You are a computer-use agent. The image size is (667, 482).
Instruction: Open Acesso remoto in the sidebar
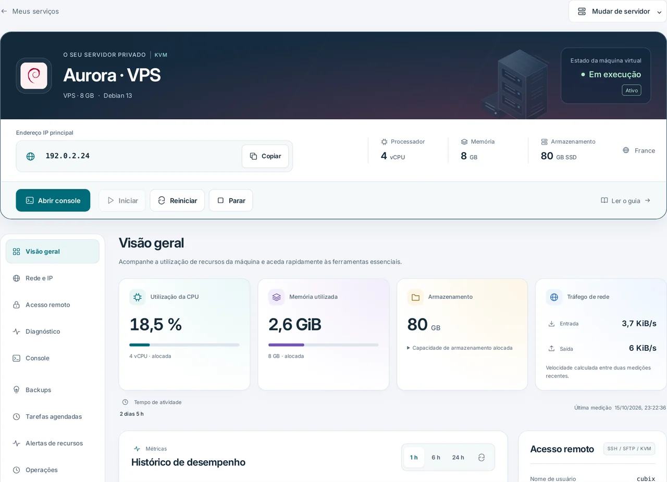53,305
